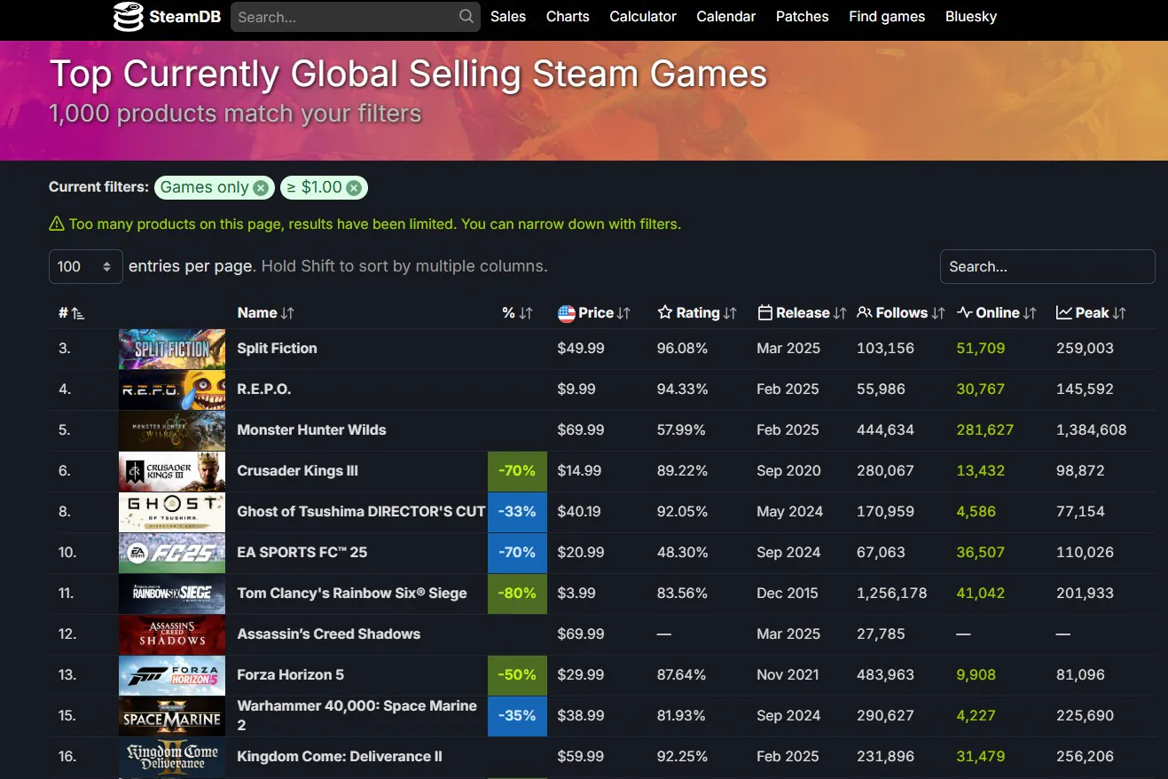Click the Current filters label

coord(98,187)
